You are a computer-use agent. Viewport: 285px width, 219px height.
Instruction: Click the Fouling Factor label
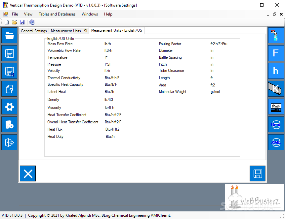click(170, 44)
